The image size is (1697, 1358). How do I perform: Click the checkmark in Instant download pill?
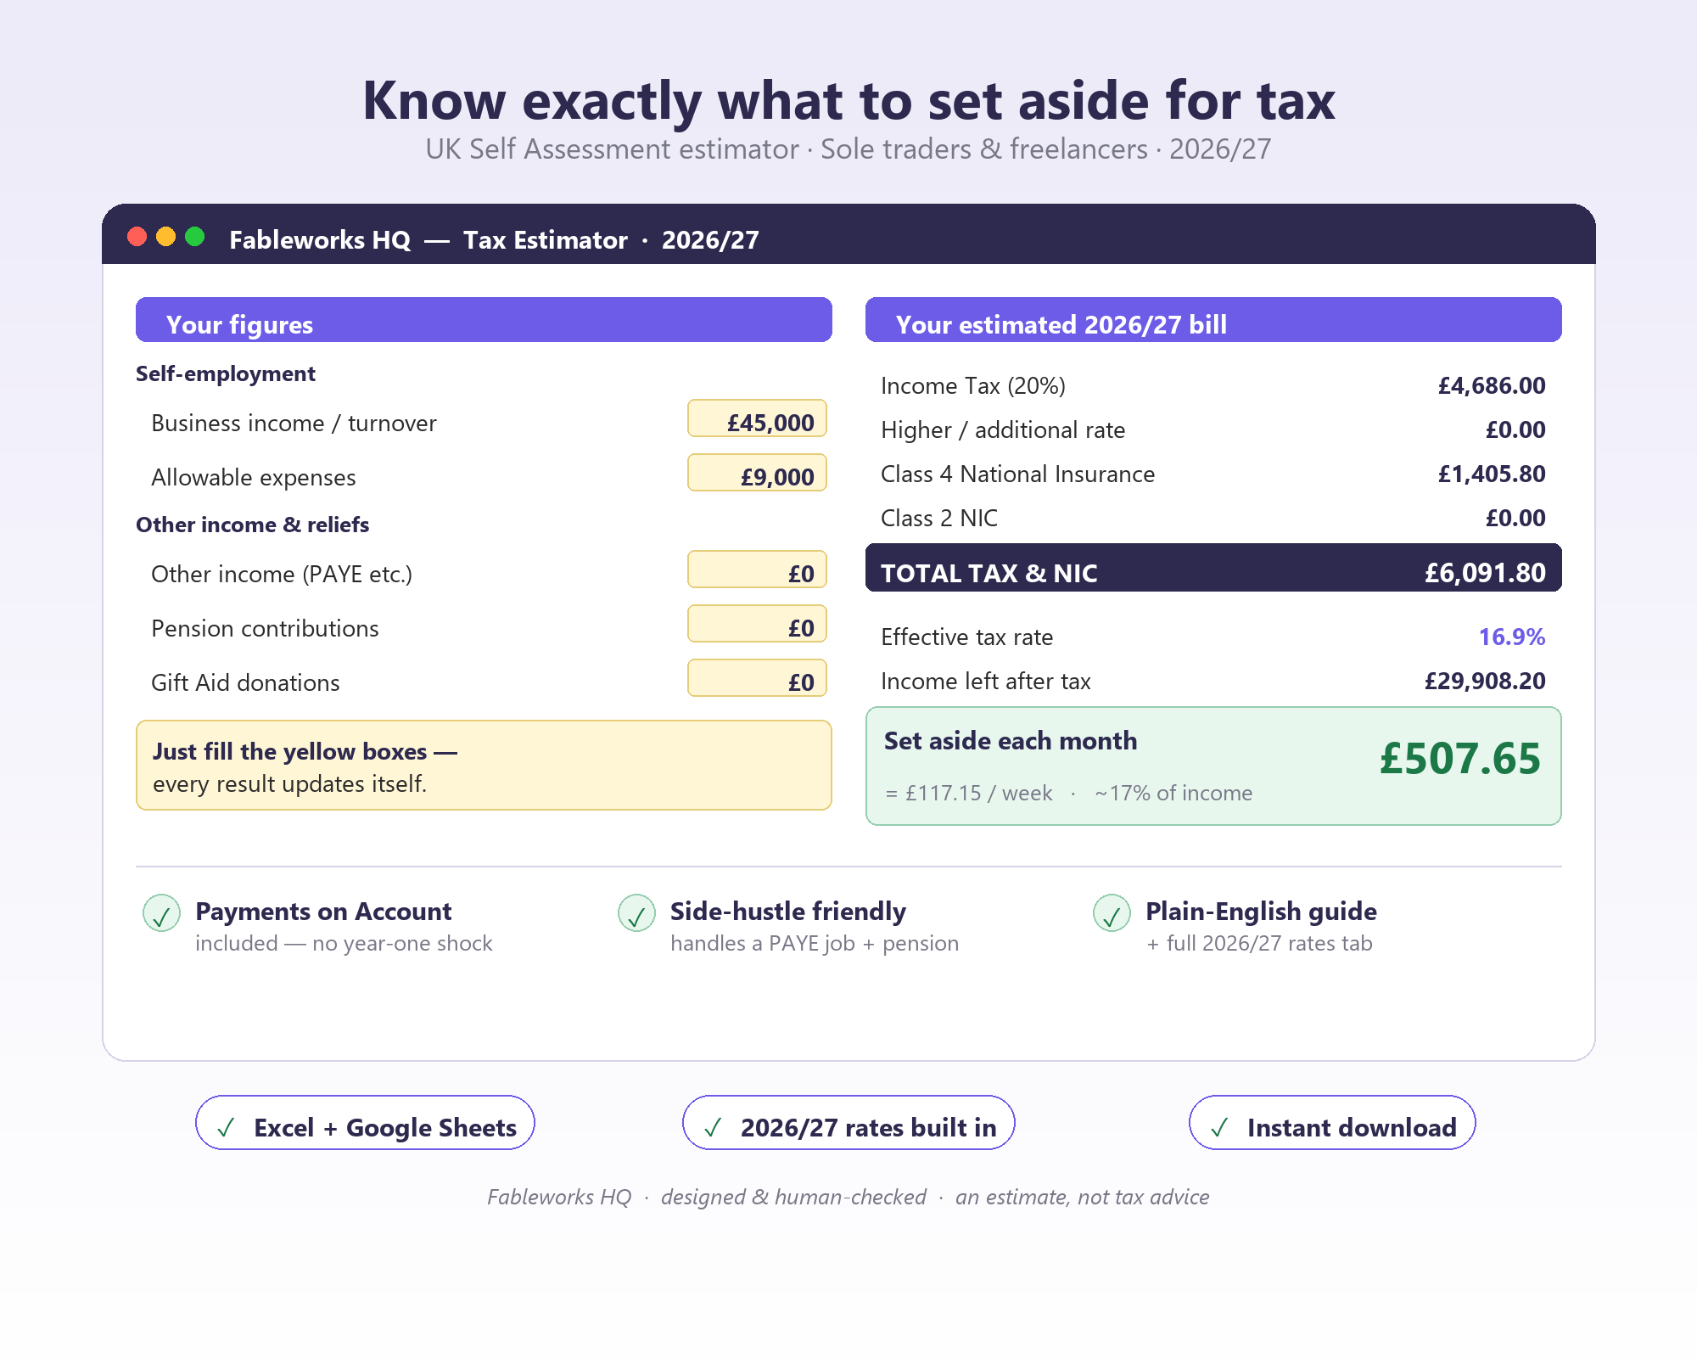(1219, 1128)
